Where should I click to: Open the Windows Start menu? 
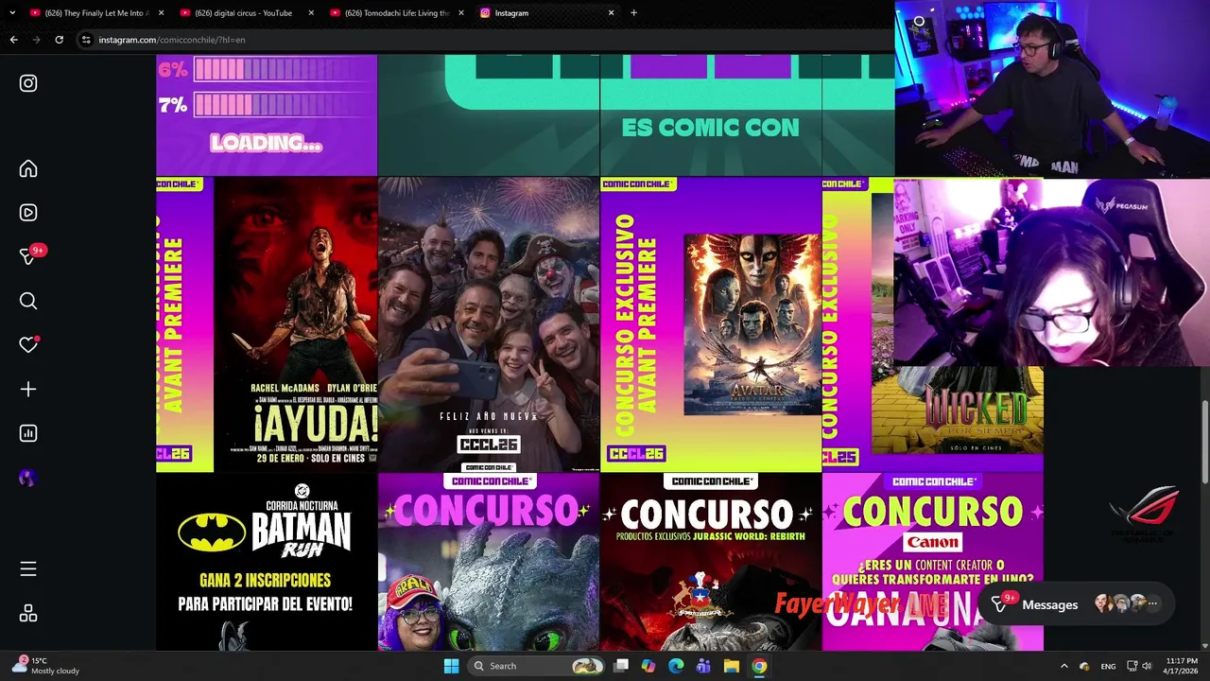pos(451,666)
